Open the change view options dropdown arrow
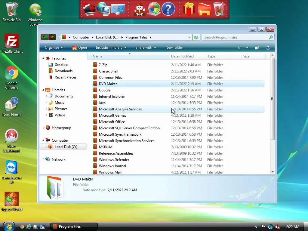The height and width of the screenshot is (231, 308). click(x=247, y=48)
